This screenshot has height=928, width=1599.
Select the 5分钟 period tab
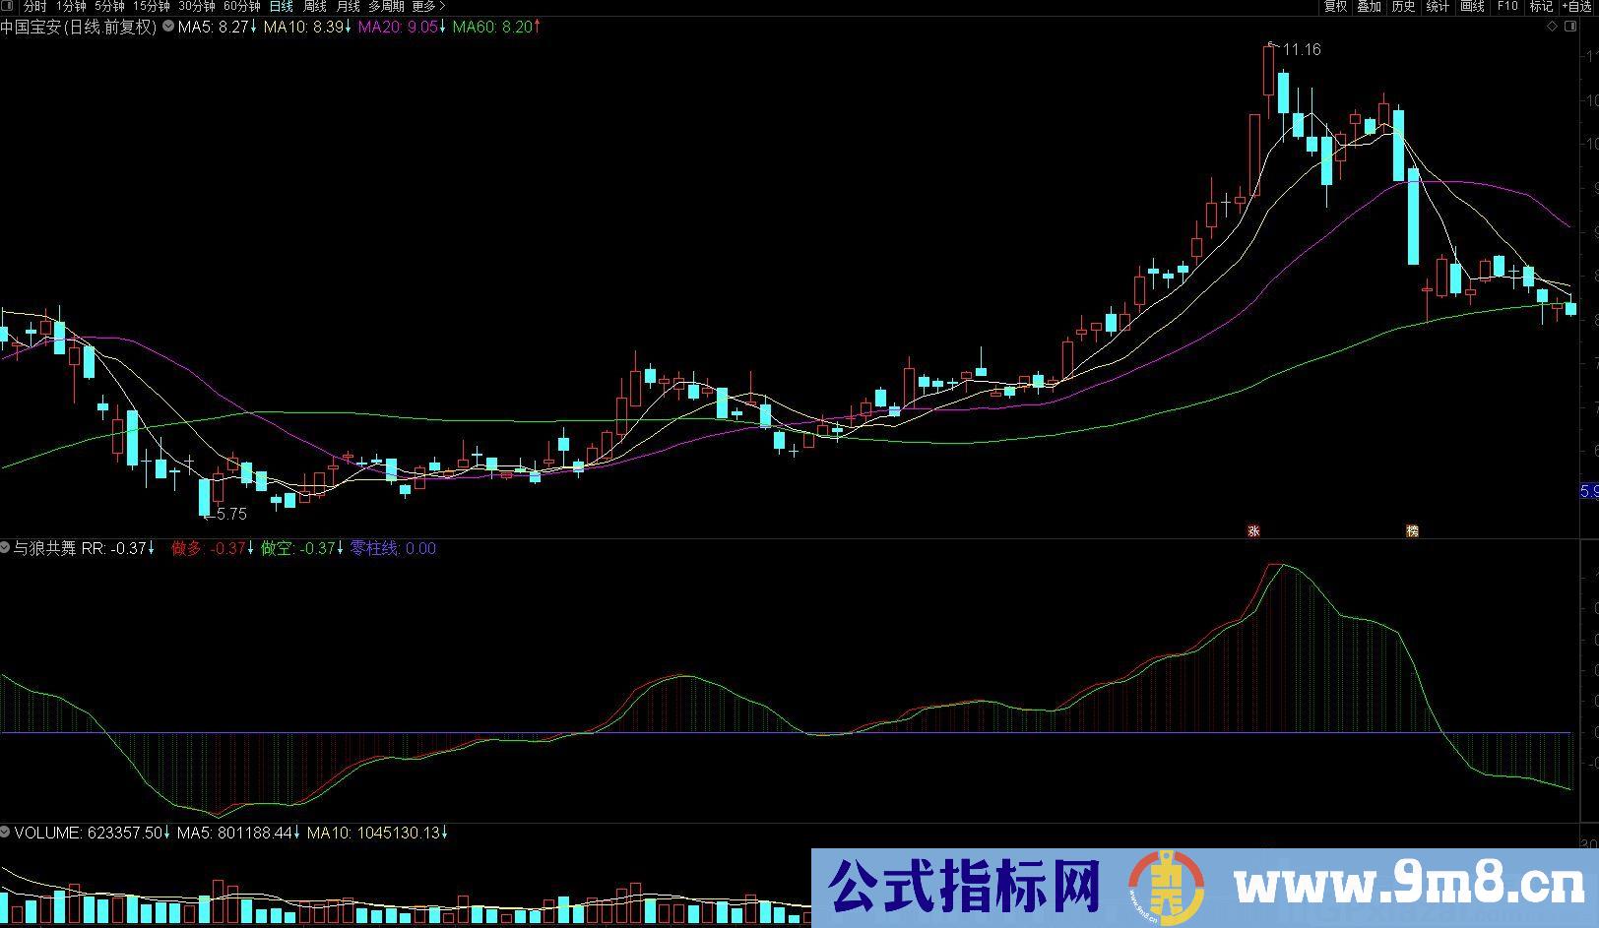pyautogui.click(x=109, y=7)
